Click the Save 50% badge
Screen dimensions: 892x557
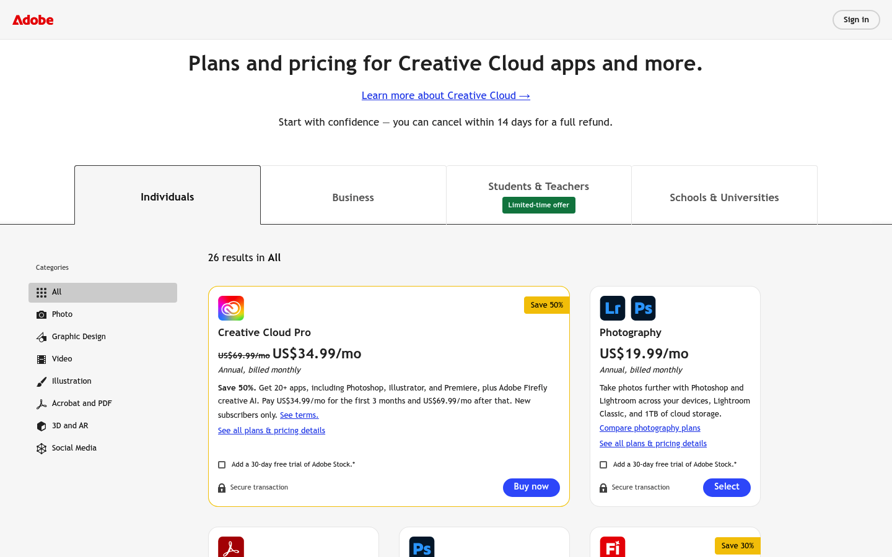click(547, 305)
